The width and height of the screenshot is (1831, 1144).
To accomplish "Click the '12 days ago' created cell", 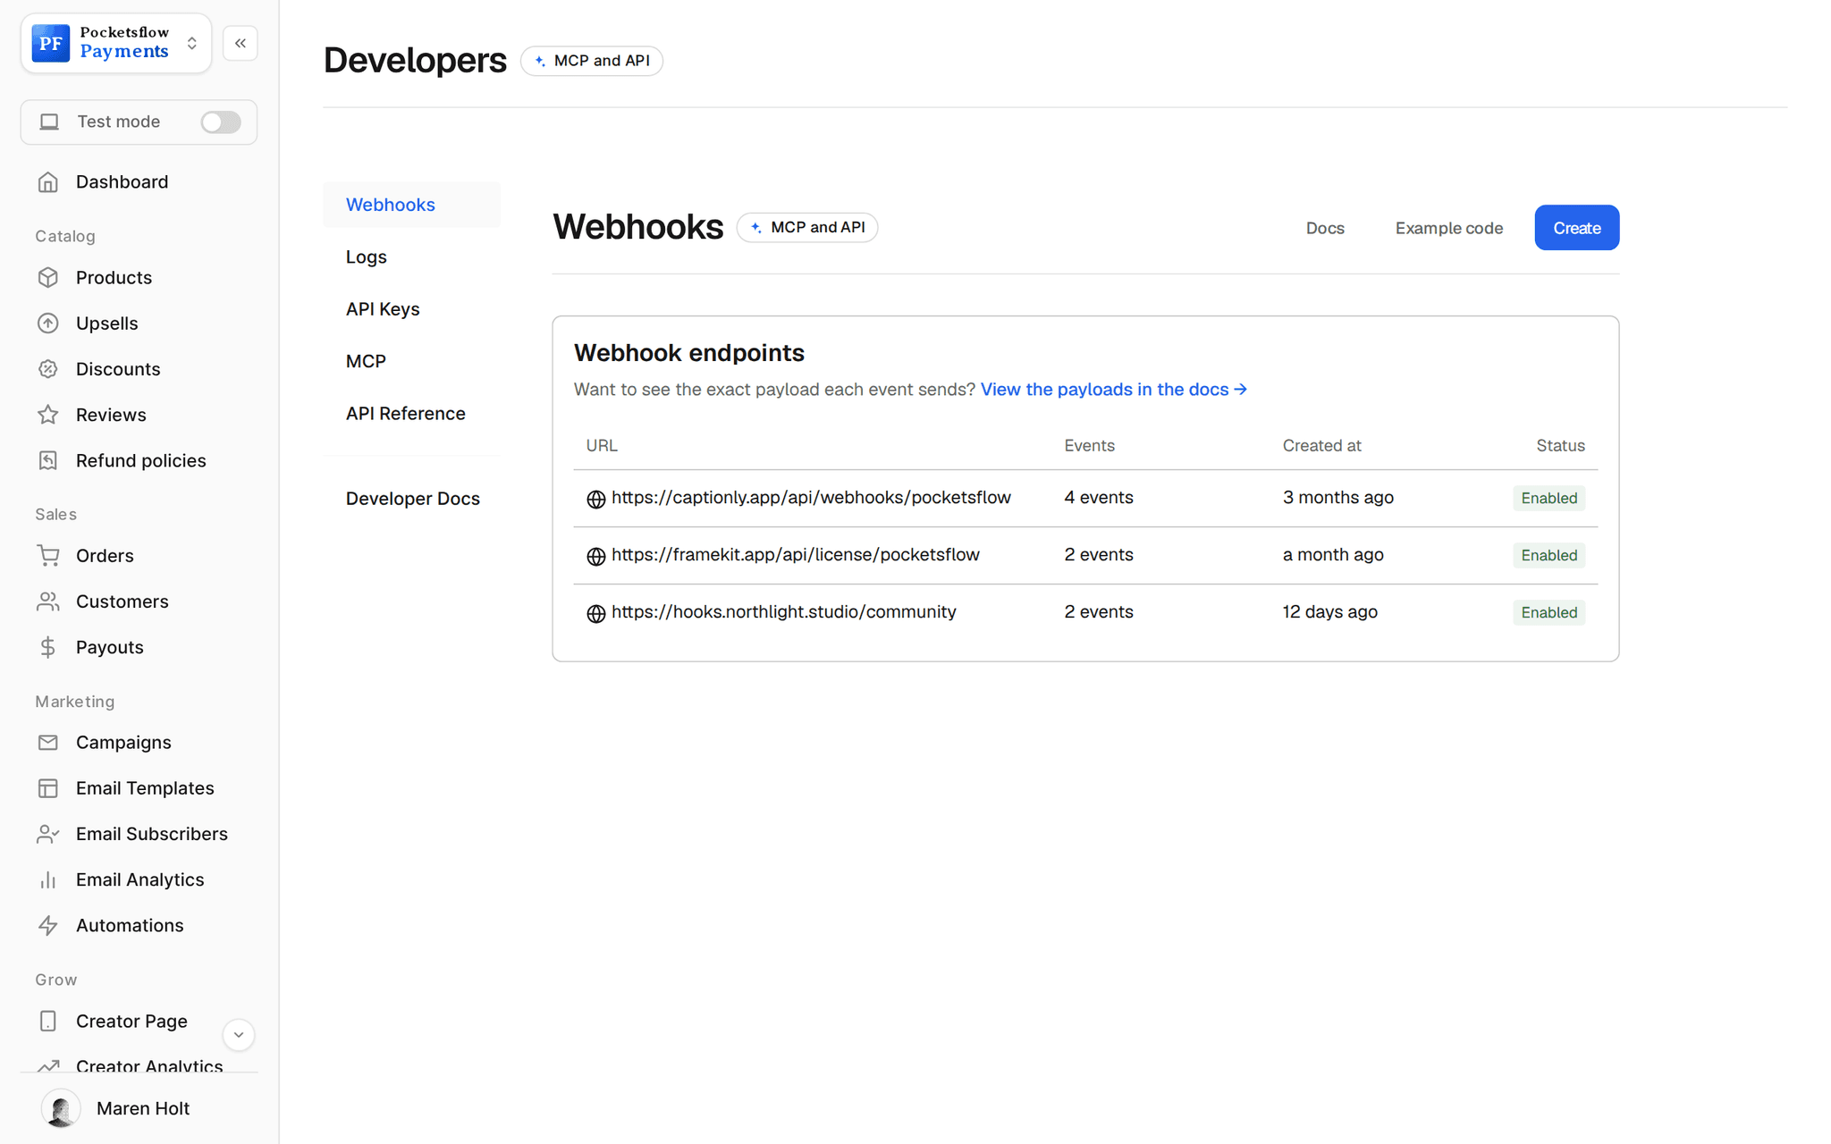I will [1330, 612].
